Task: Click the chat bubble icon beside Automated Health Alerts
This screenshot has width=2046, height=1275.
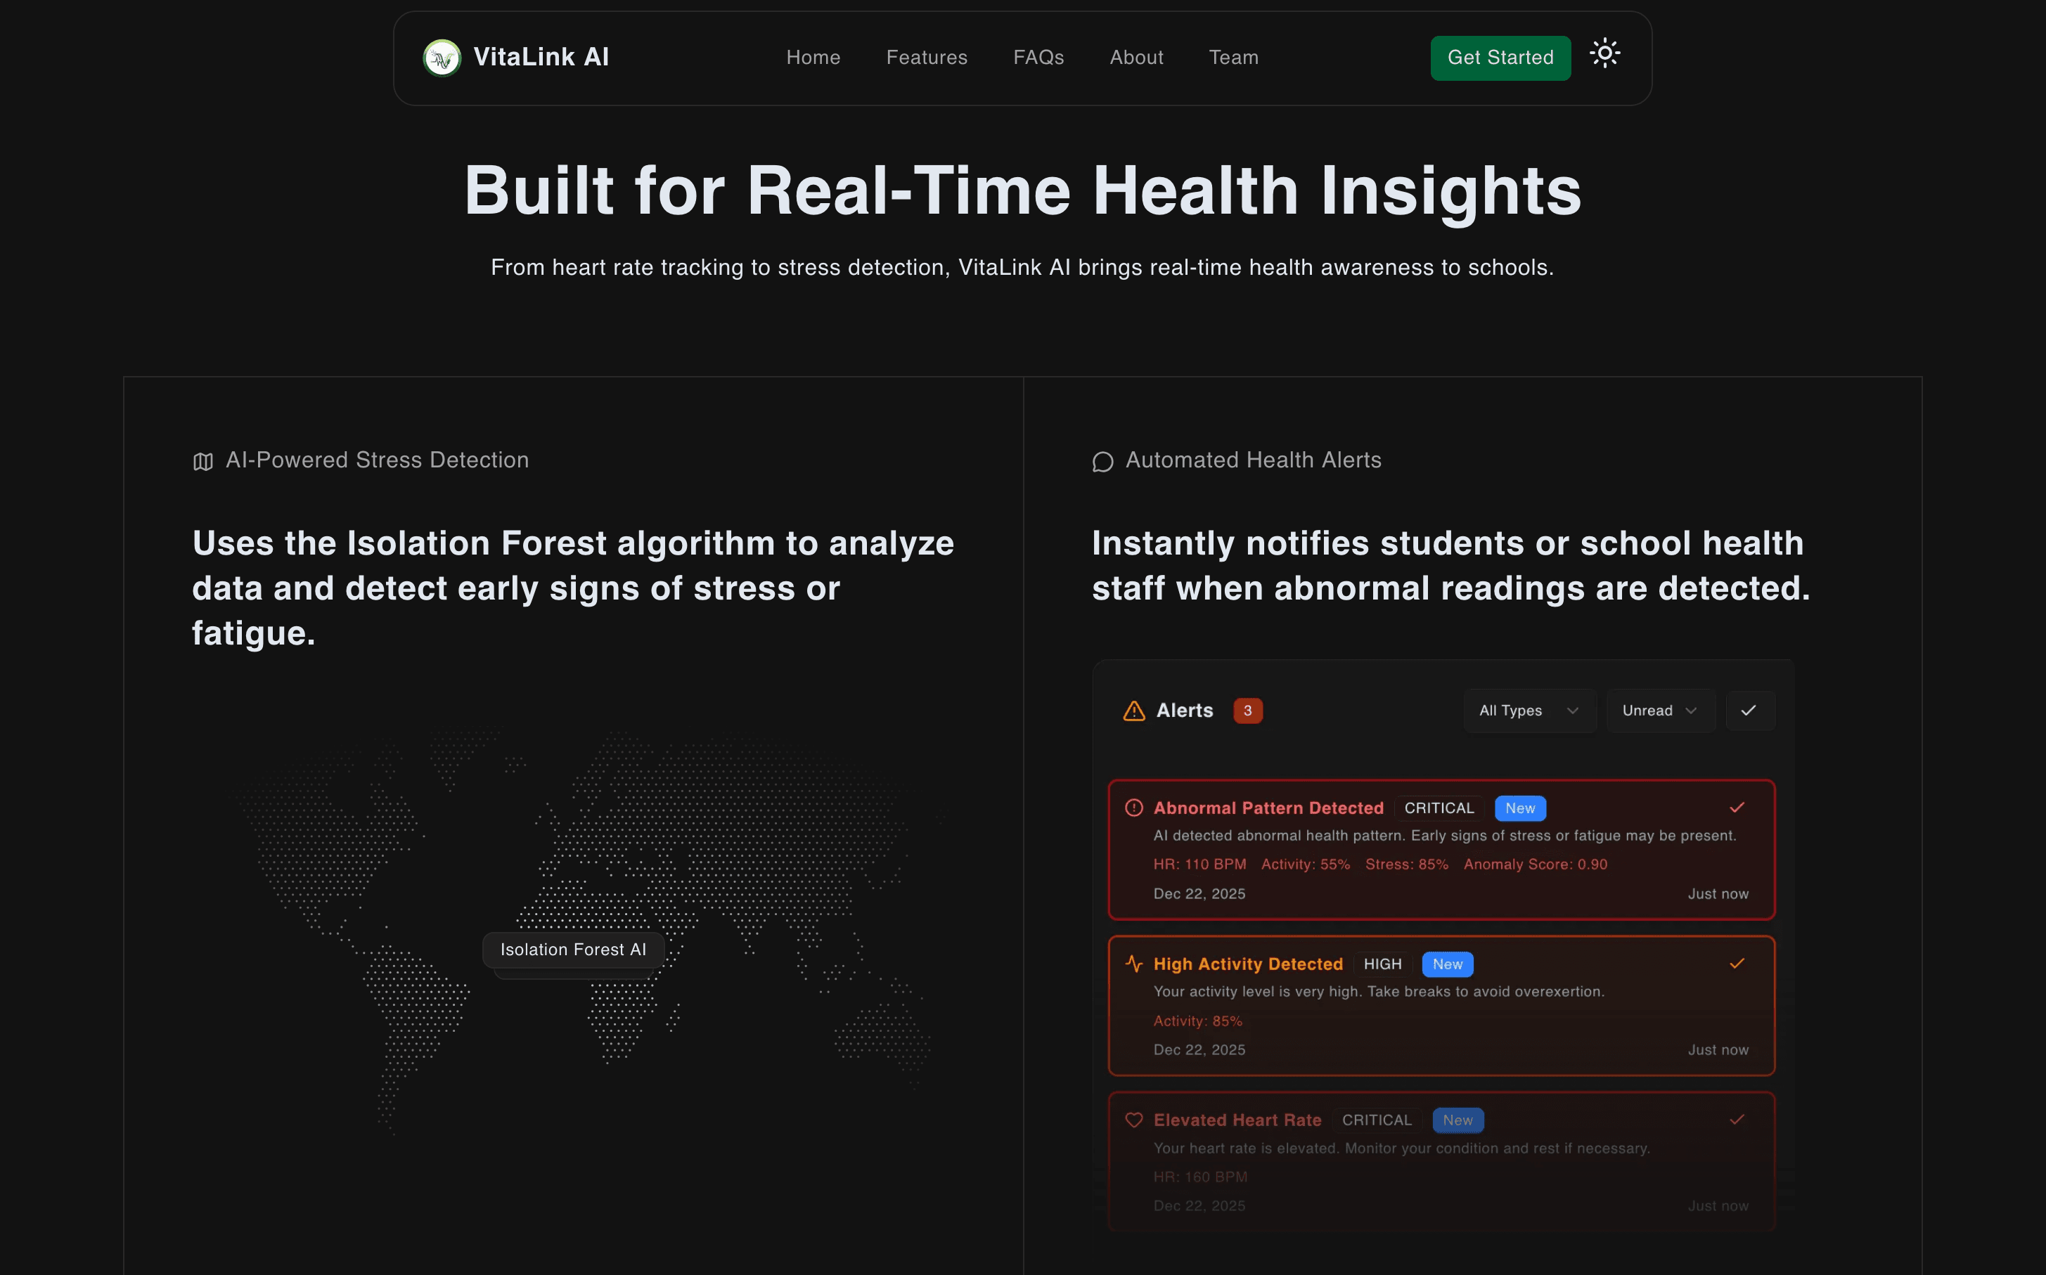Action: click(x=1102, y=462)
